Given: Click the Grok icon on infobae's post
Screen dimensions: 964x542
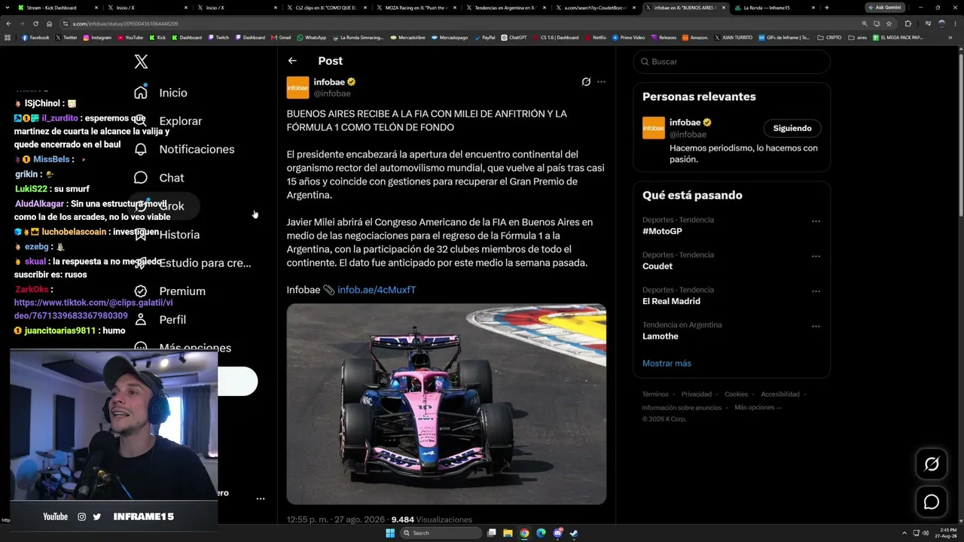Looking at the screenshot, I should pyautogui.click(x=586, y=82).
